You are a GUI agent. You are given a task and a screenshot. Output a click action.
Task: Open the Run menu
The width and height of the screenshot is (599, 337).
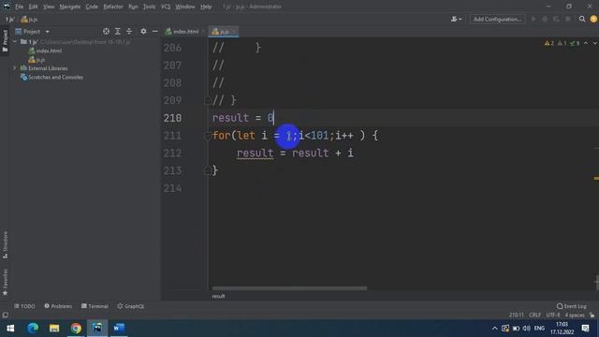click(133, 7)
